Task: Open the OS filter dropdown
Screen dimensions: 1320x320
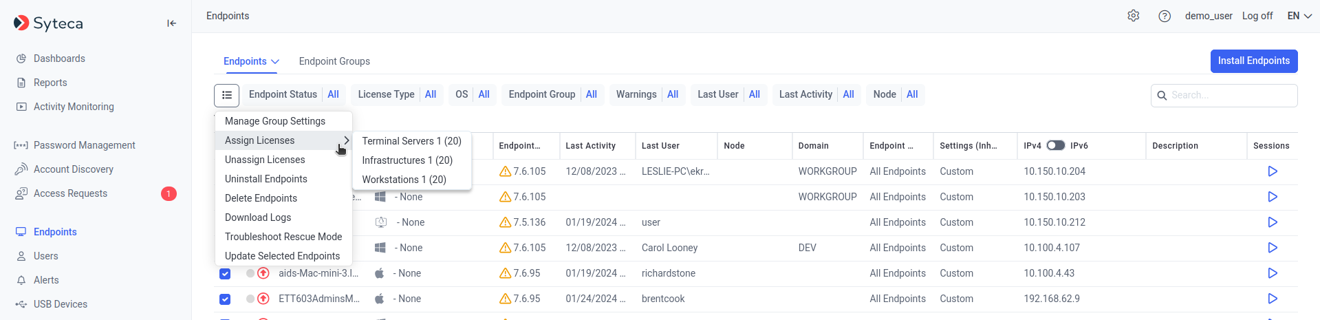Action: 473,94
